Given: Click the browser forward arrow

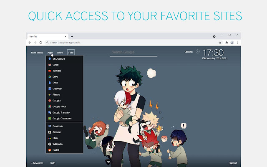Looking at the screenshot, I should [35, 43].
